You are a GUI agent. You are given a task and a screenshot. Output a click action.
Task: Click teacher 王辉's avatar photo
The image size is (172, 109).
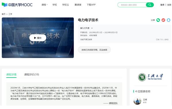coord(137,101)
